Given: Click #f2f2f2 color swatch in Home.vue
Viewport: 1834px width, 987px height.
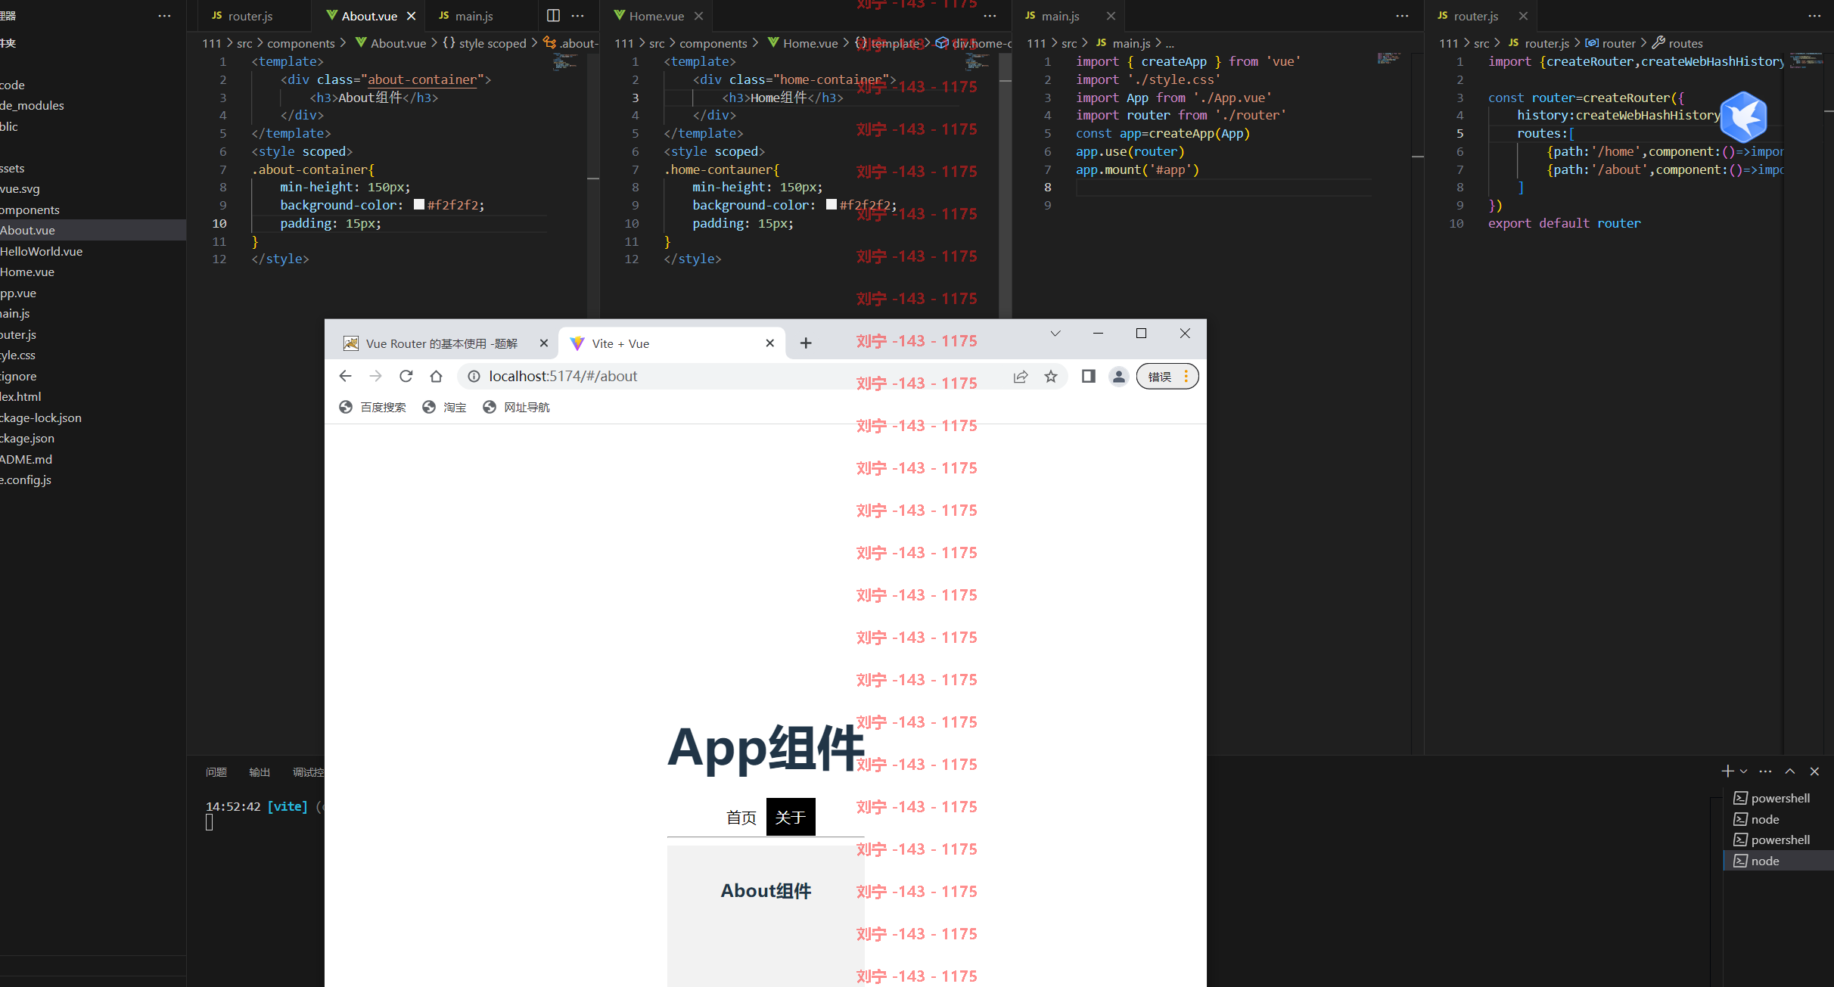Looking at the screenshot, I should [x=832, y=205].
